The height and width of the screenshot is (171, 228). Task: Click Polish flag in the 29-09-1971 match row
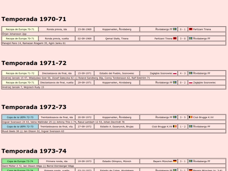[x=190, y=82]
